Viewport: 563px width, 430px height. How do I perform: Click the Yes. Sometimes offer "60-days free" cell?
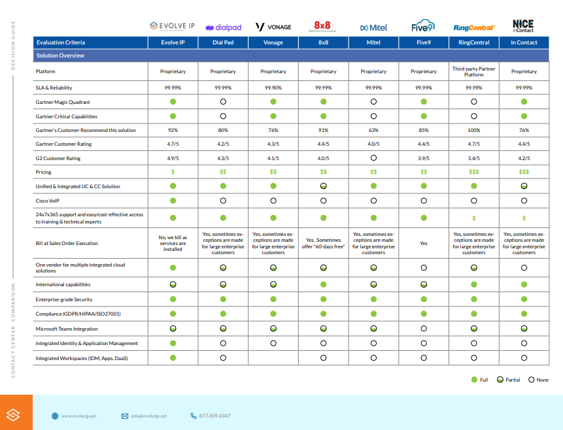click(x=324, y=243)
